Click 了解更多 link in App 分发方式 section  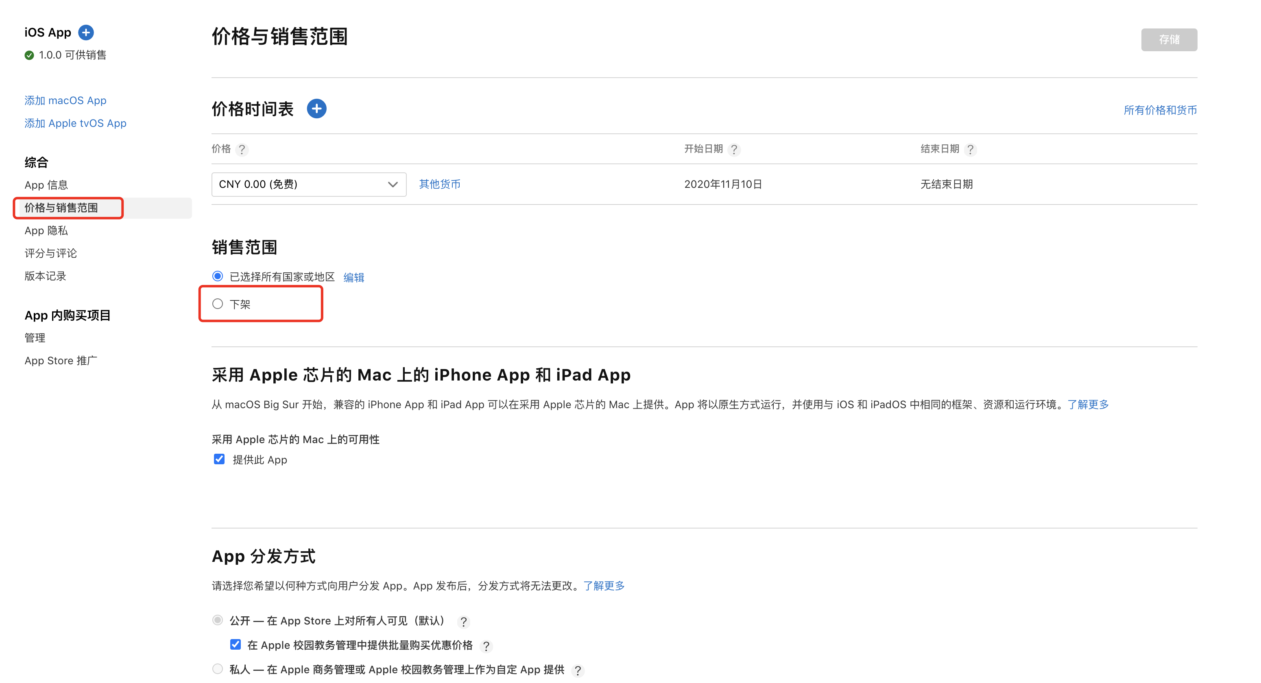tap(604, 586)
